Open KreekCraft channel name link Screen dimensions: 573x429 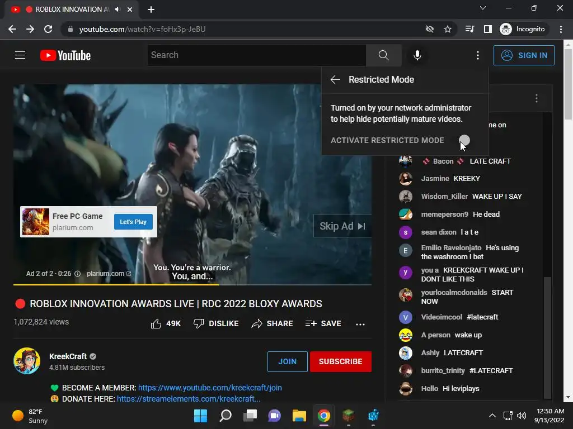pos(68,356)
